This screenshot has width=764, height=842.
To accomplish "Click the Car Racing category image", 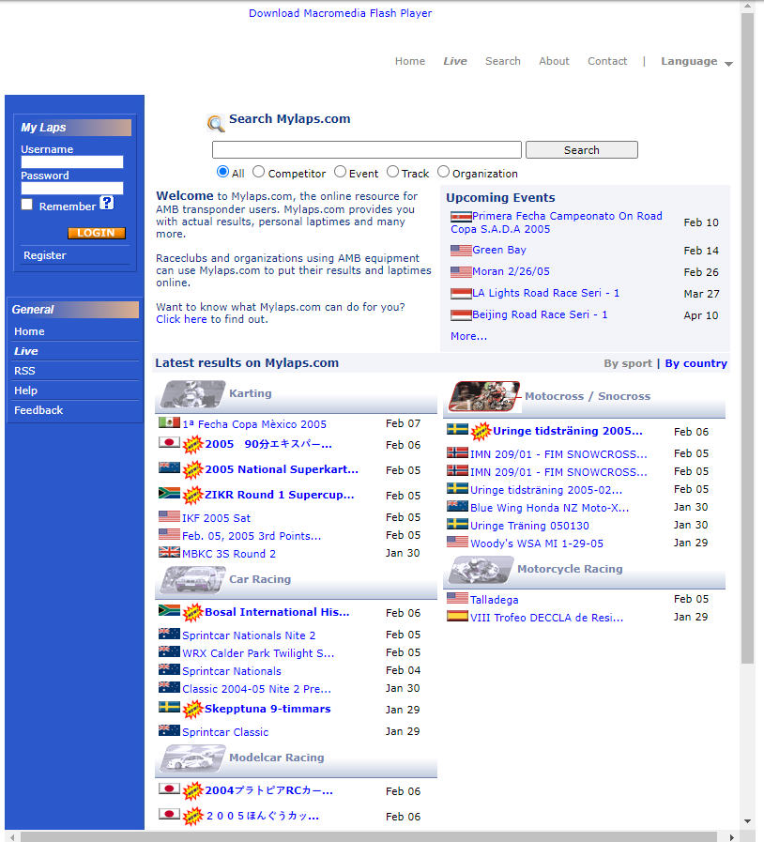I will (192, 579).
